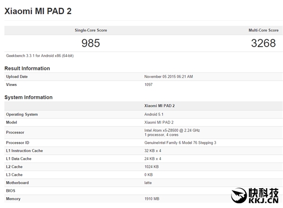
Task: Click the Model value Xiaomi MI PAD 2
Action: pos(159,123)
